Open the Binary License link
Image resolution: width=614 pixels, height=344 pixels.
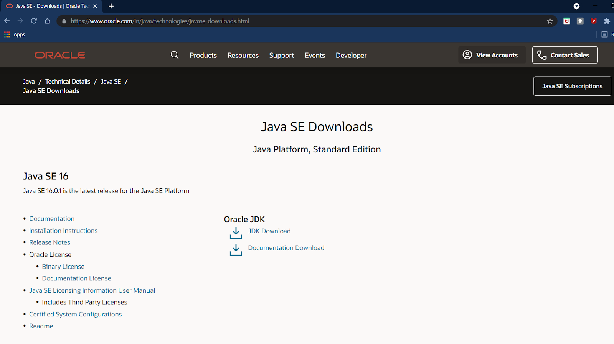tap(63, 267)
